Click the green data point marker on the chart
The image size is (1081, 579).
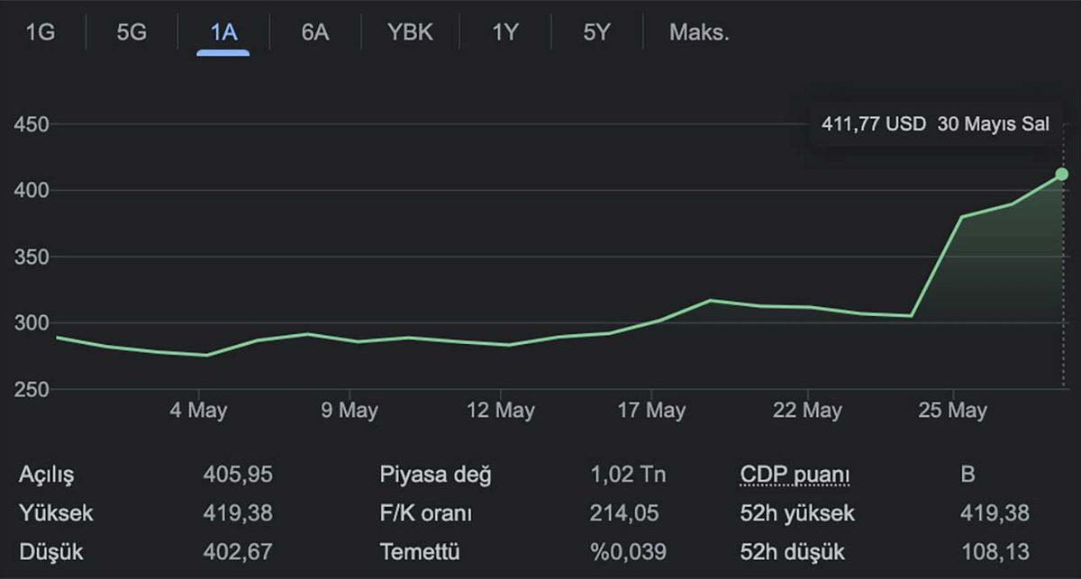[1061, 173]
